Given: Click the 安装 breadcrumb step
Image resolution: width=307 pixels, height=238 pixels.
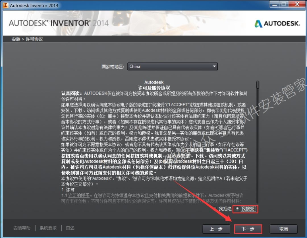Looking at the screenshot, I should click(x=16, y=39).
